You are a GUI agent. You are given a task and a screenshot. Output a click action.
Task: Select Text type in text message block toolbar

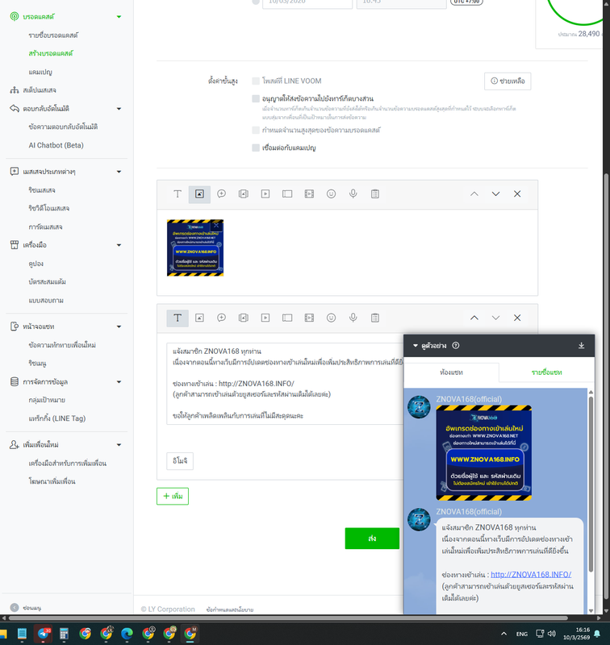pos(178,318)
